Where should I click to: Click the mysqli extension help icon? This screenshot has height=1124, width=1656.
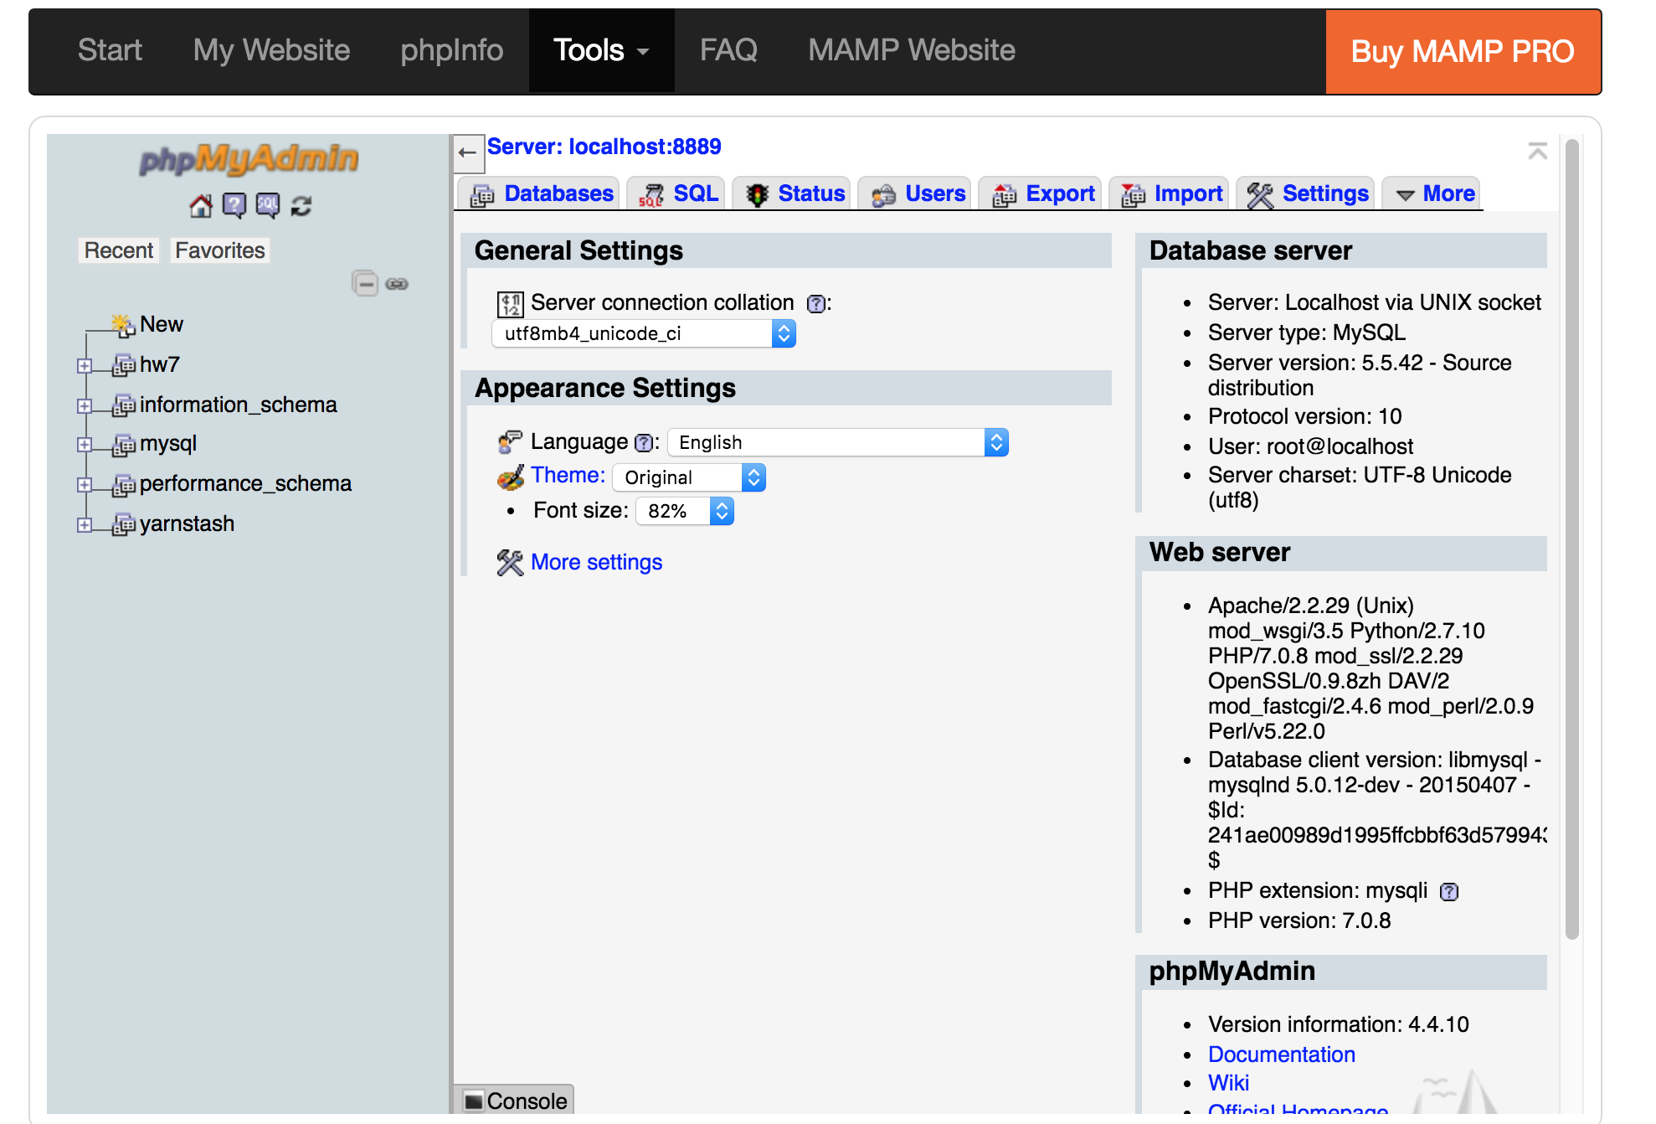(x=1449, y=892)
